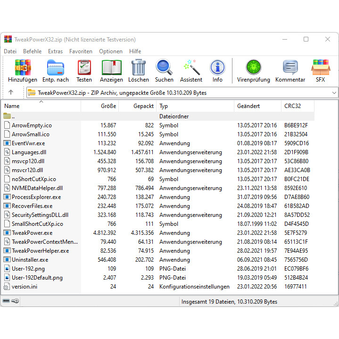Launch the Assistent wizard icon

[x=191, y=68]
